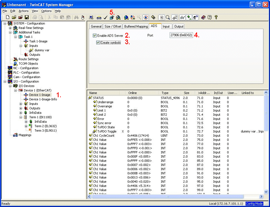Expand the Term 2 (EL3632) node
Screen dimensions: 270x207
coord(26,126)
